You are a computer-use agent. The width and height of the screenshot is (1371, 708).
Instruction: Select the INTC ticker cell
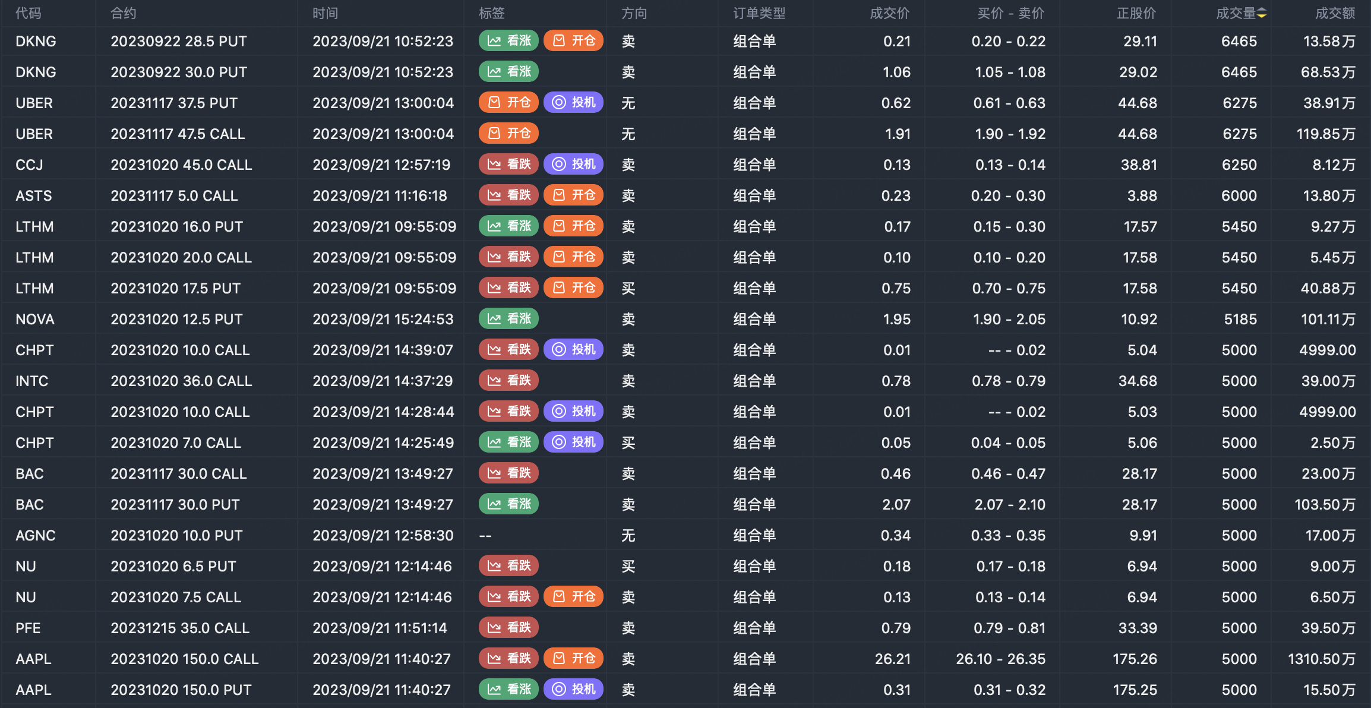[x=32, y=381]
